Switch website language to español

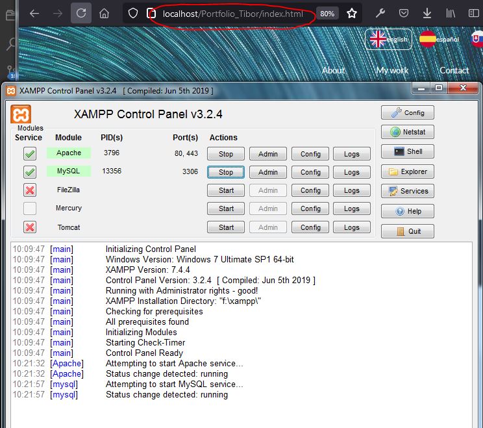coord(440,39)
